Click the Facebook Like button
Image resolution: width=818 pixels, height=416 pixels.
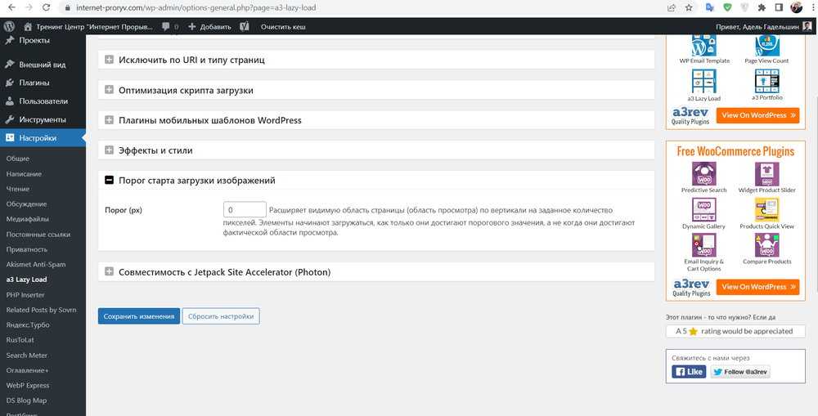pyautogui.click(x=688, y=371)
